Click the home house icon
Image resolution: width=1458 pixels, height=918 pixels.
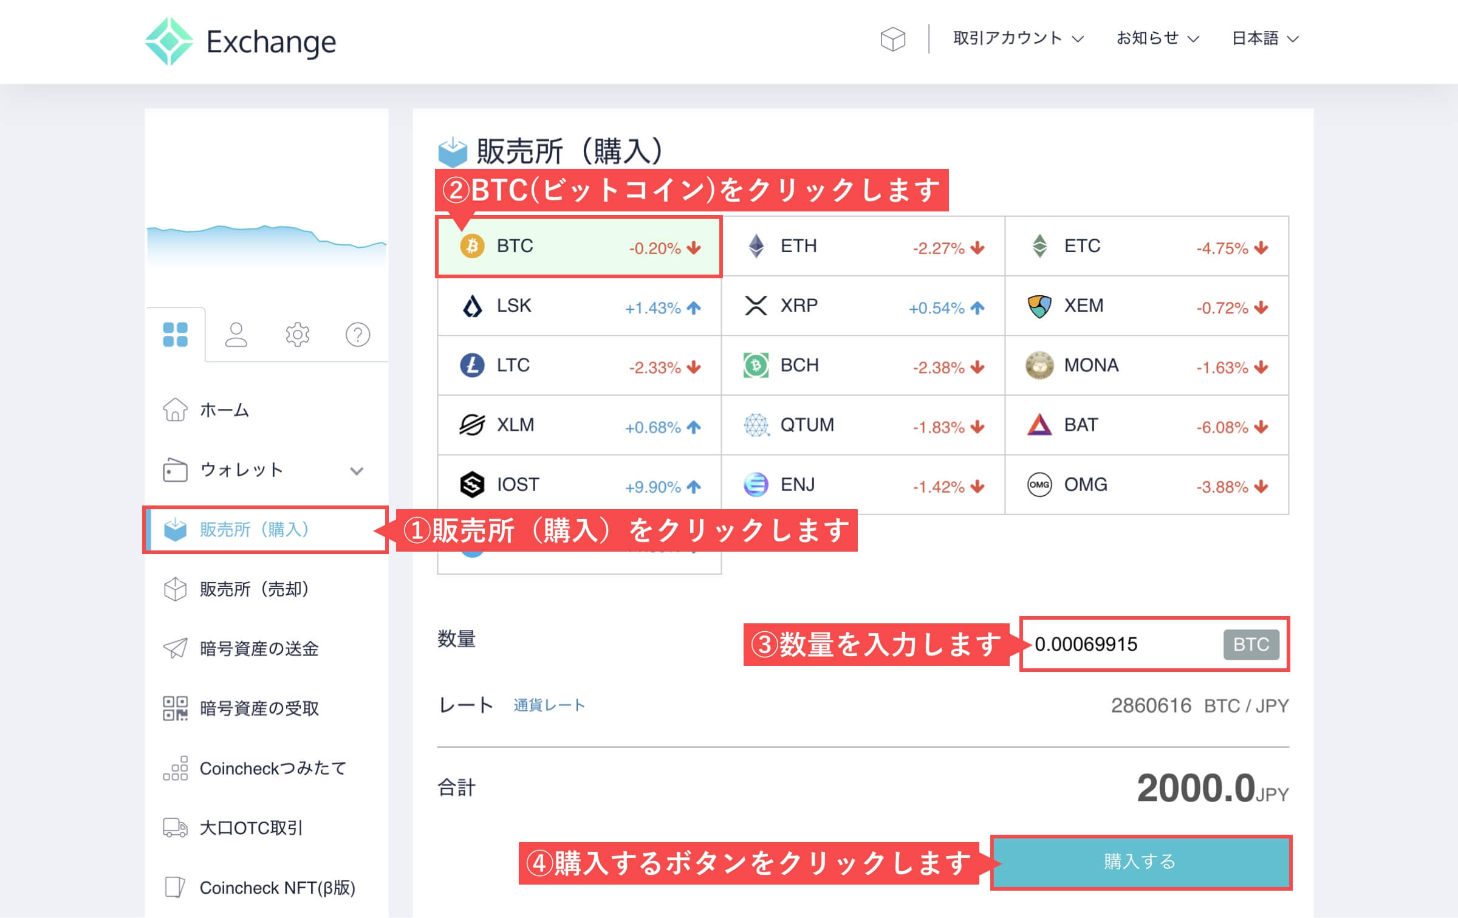click(x=175, y=409)
